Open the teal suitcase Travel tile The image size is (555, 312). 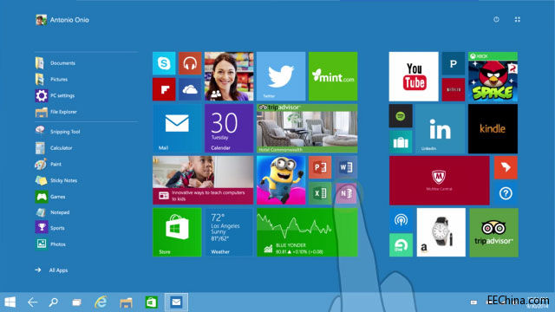click(401, 142)
